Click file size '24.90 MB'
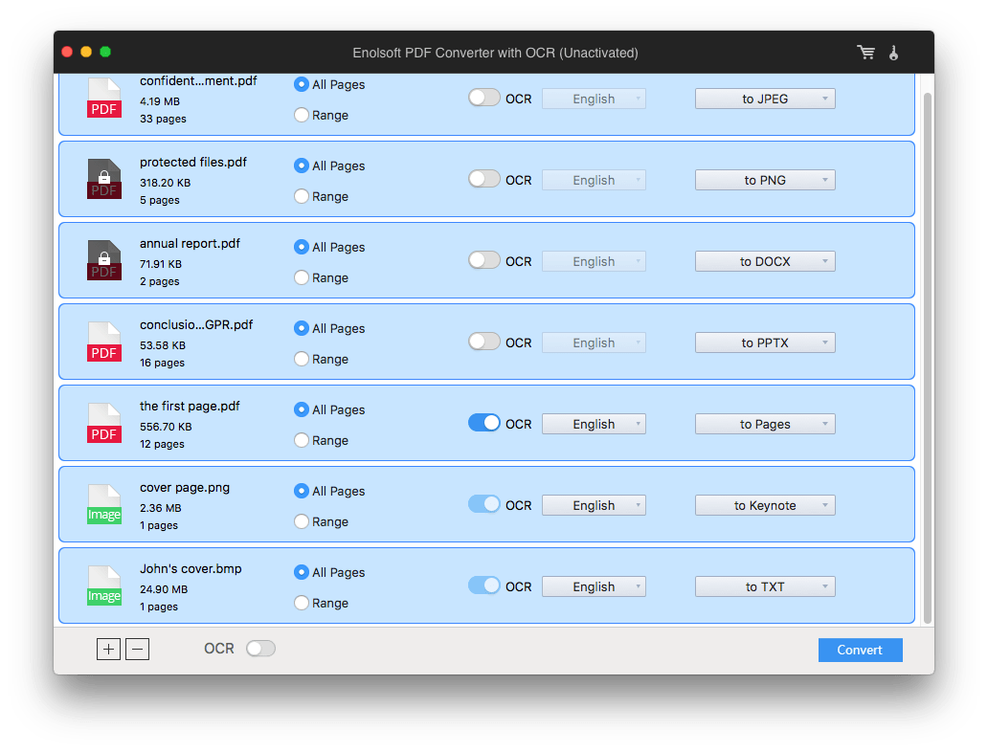Image resolution: width=988 pixels, height=751 pixels. tap(164, 589)
